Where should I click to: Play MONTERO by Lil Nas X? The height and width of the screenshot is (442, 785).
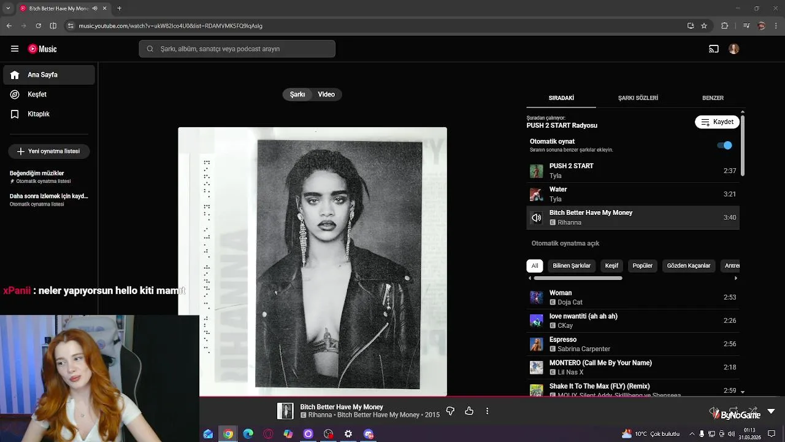point(633,367)
